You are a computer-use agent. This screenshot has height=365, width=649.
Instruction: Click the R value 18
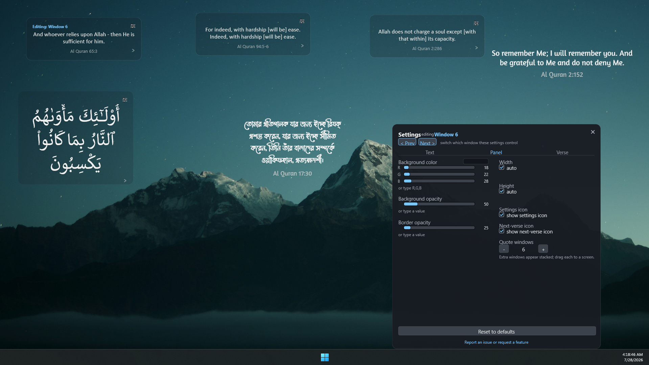(x=486, y=168)
